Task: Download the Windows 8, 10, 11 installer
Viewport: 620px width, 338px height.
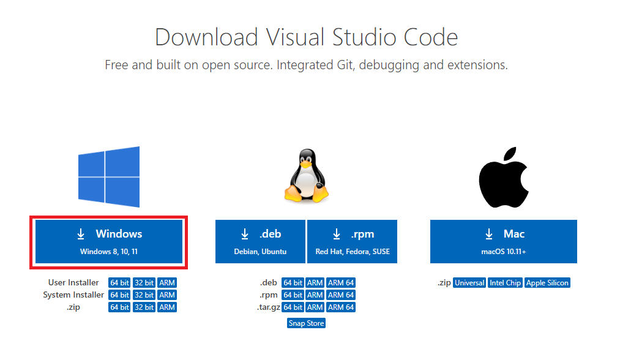Action: click(109, 242)
